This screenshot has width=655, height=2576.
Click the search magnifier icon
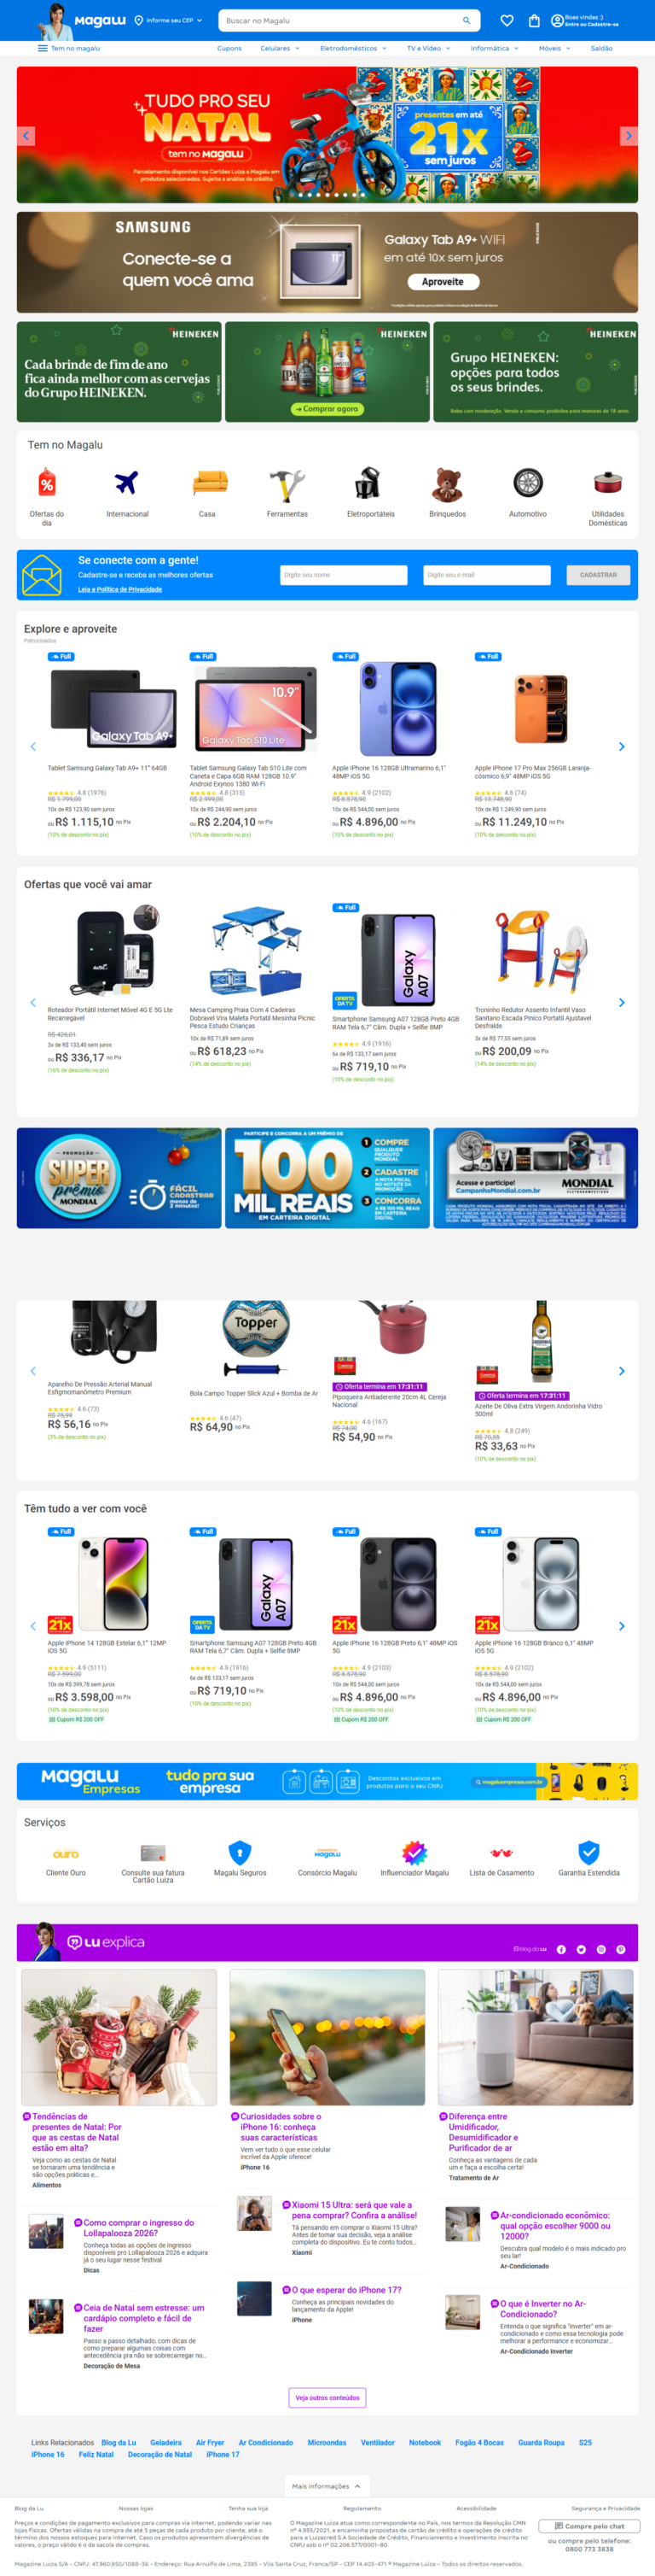467,20
